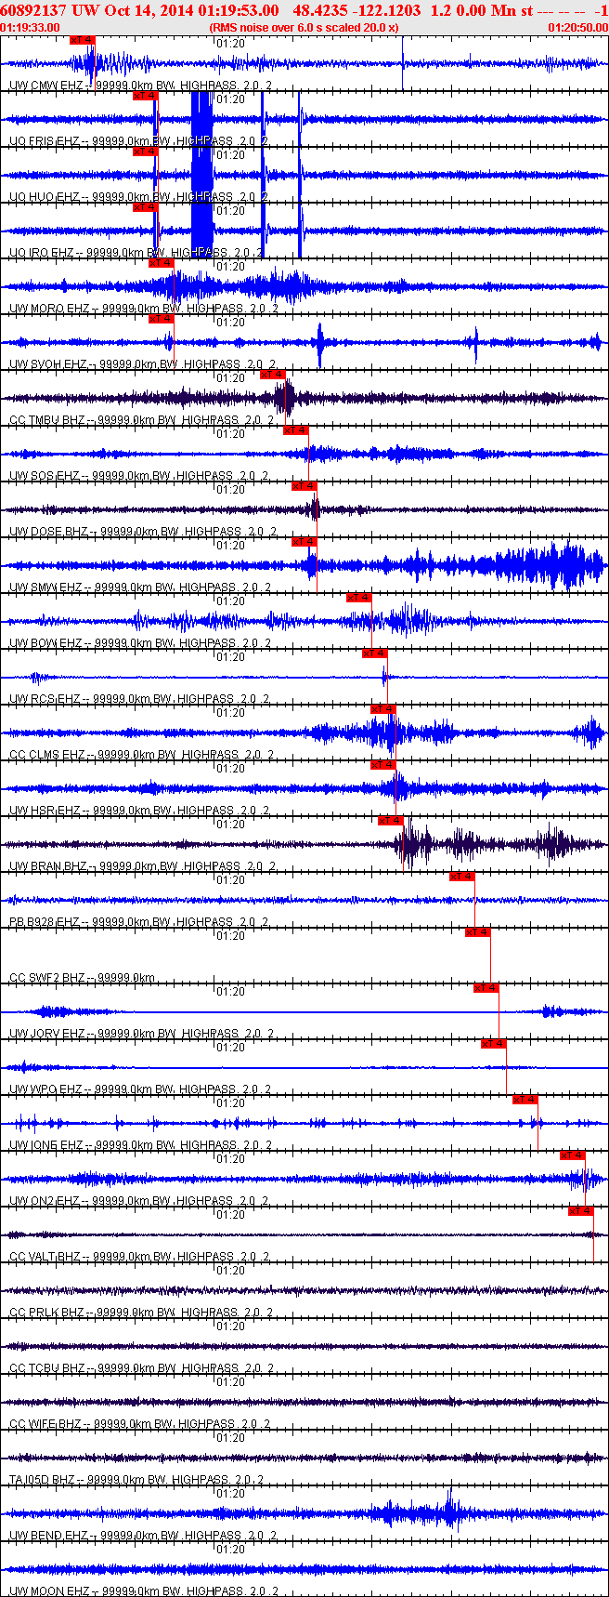Click the red pick flag on the UW SOS trace
Viewport: 609px width, 1597px height.
pyautogui.click(x=296, y=430)
